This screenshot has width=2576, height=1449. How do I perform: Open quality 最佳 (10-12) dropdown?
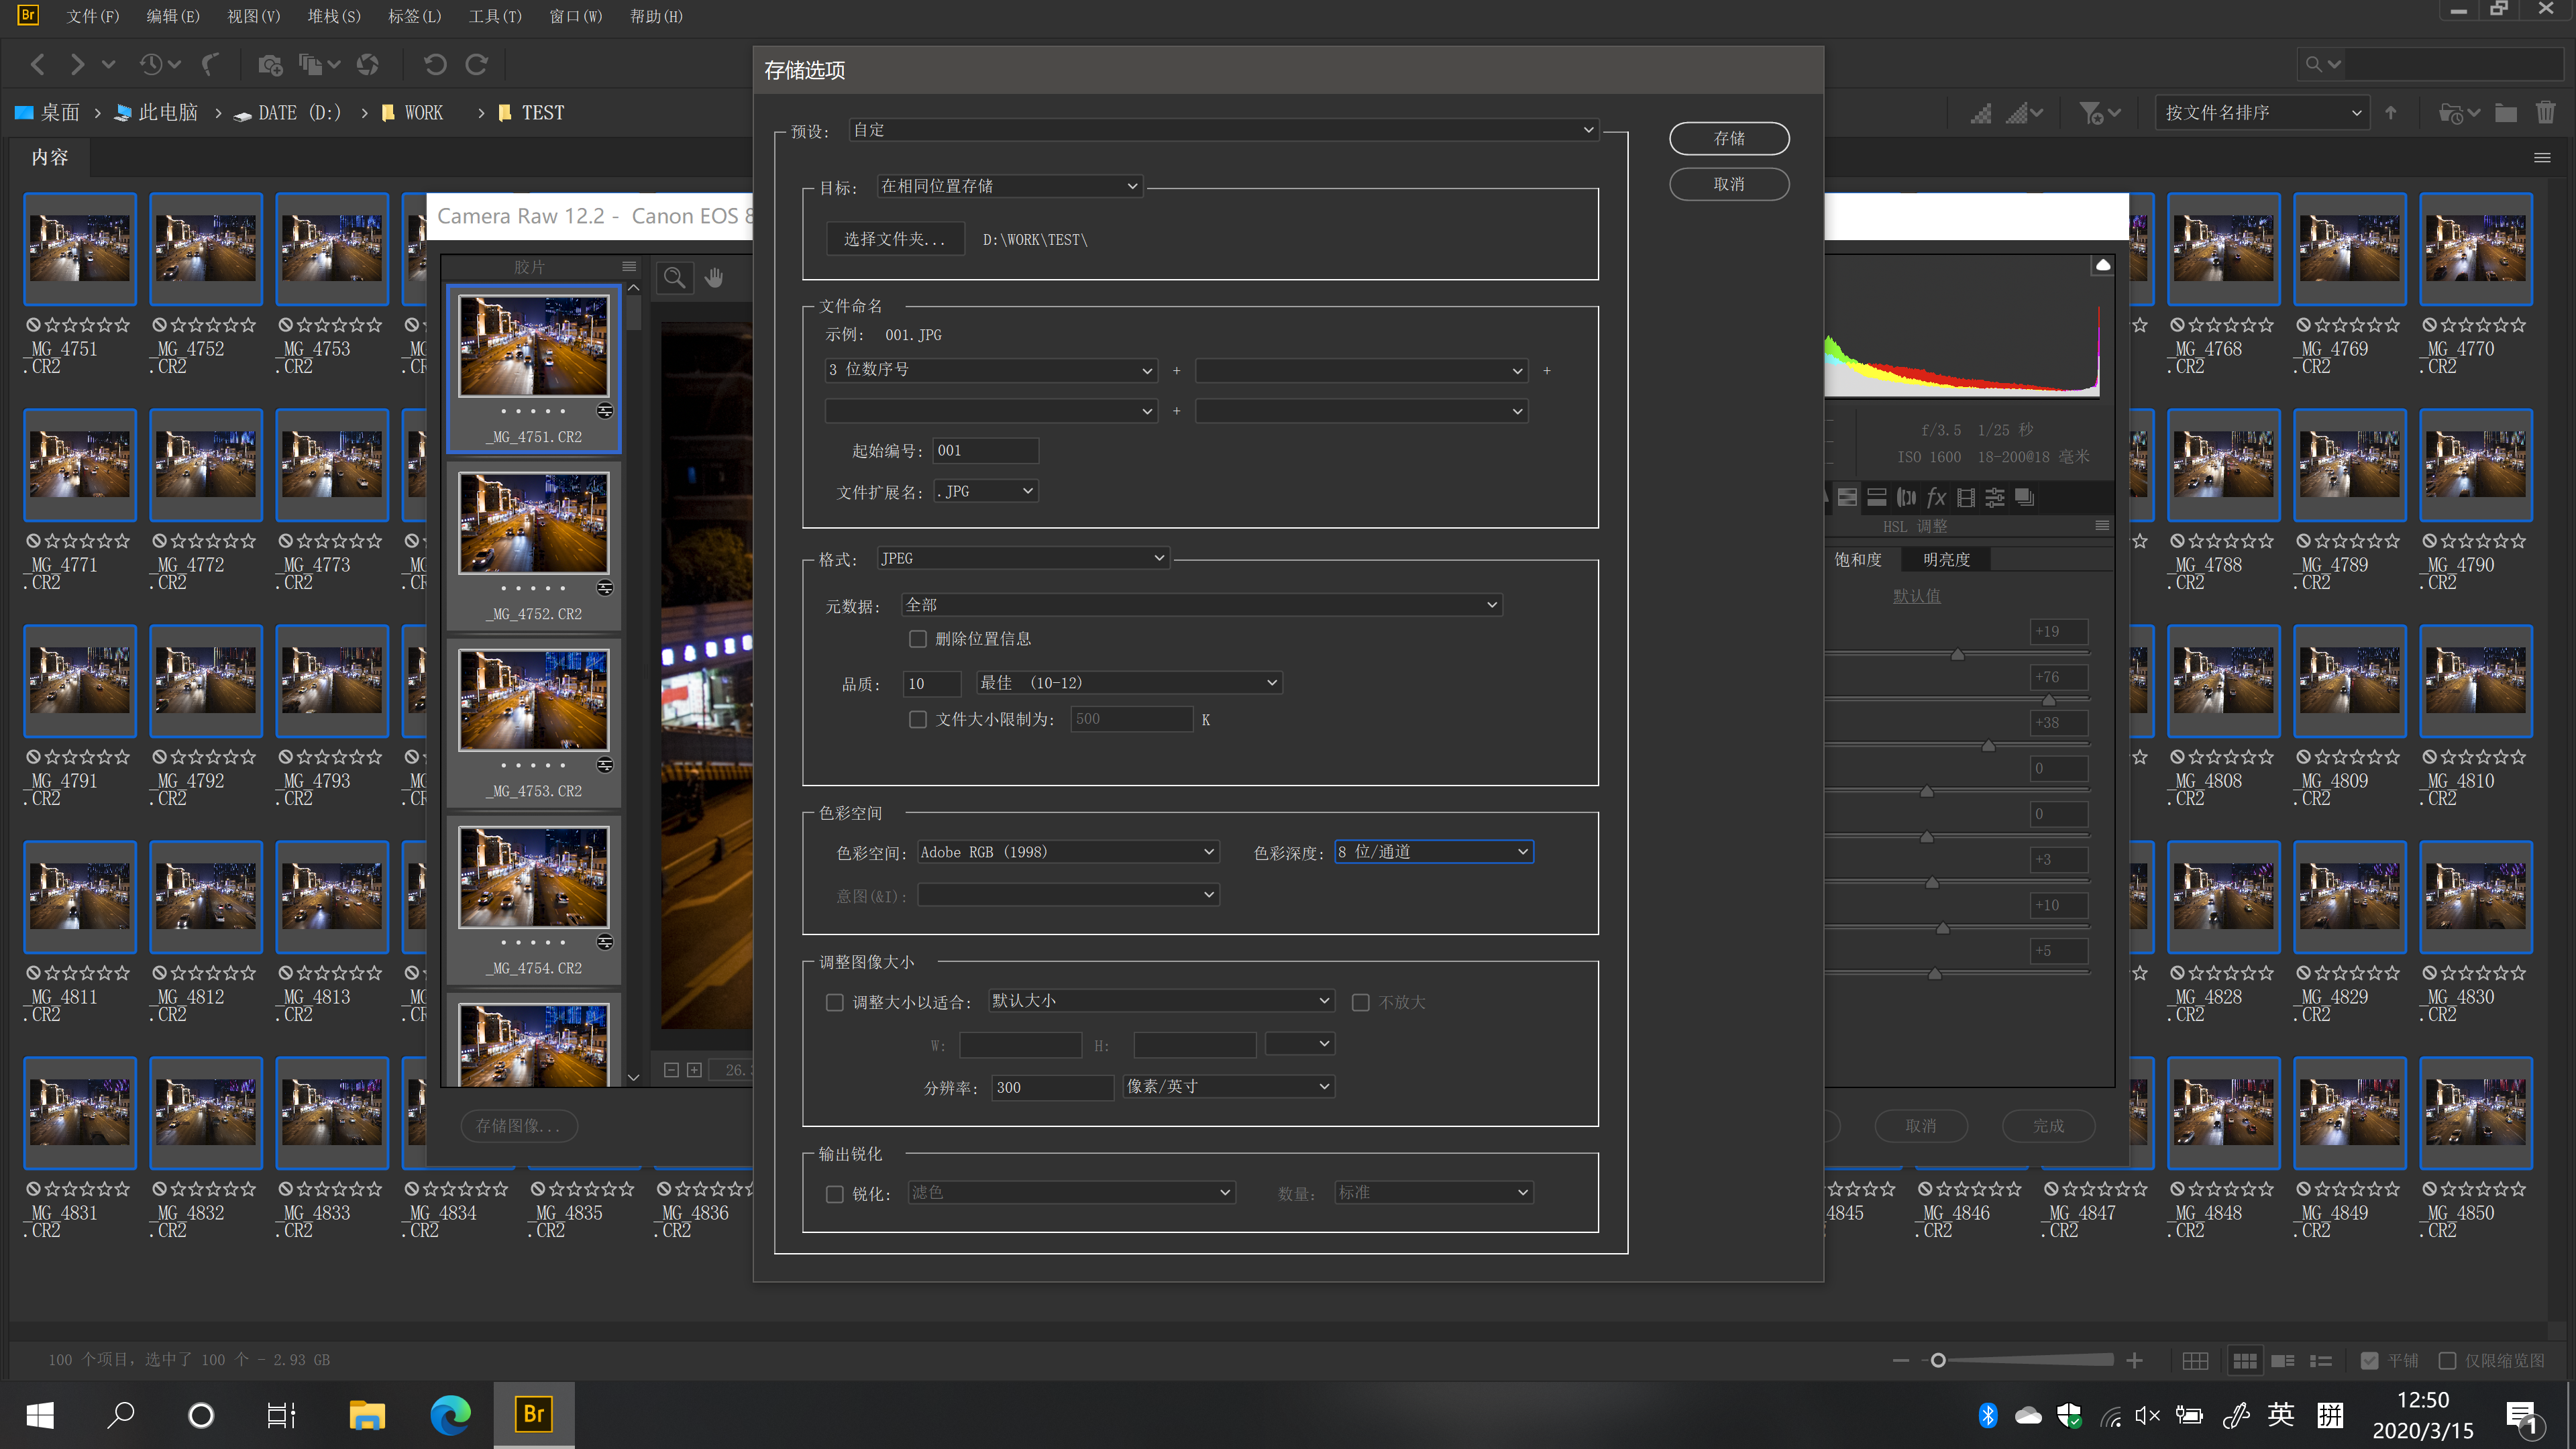pyautogui.click(x=1128, y=683)
